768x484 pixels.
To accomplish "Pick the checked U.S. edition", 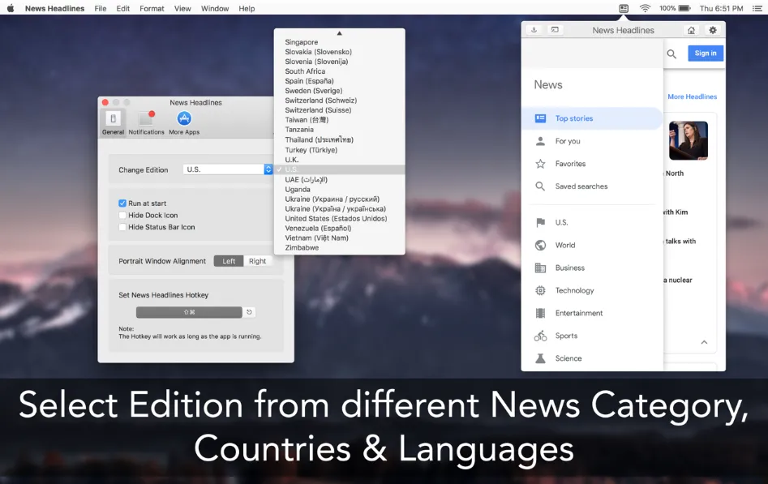I will (x=340, y=169).
